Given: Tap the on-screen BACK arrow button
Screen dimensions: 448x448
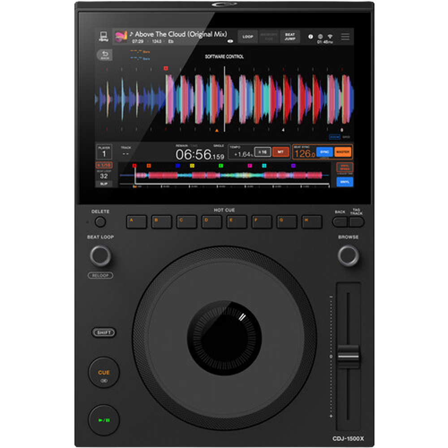Looking at the screenshot, I should click(104, 55).
